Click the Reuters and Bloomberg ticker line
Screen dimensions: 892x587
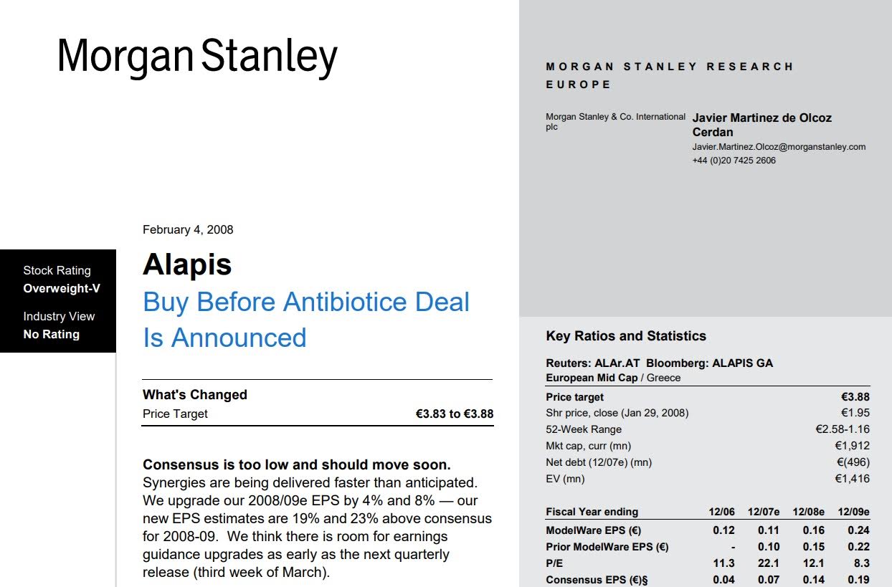click(x=659, y=363)
